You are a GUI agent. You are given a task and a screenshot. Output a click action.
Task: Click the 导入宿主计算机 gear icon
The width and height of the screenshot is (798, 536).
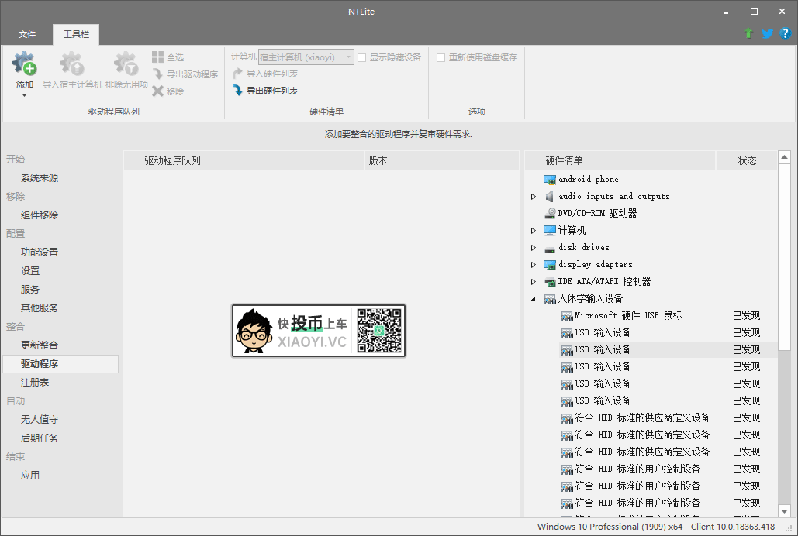(72, 64)
